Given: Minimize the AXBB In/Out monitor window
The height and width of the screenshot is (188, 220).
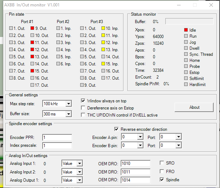Looking at the screenshot, I should (179, 5).
